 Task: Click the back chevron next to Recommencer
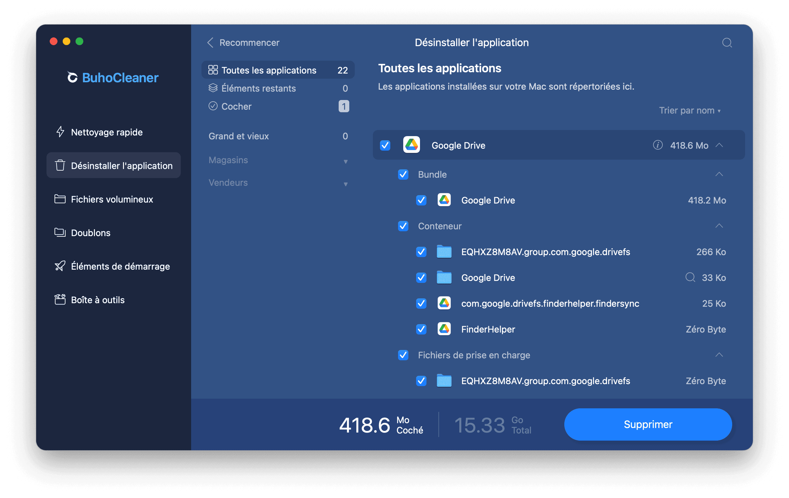click(x=210, y=43)
